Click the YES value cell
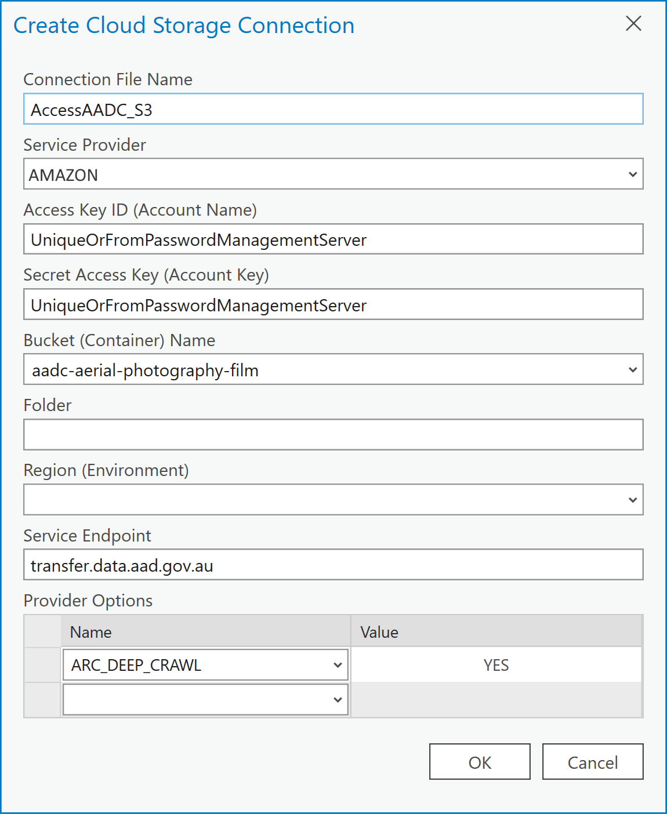 496,665
